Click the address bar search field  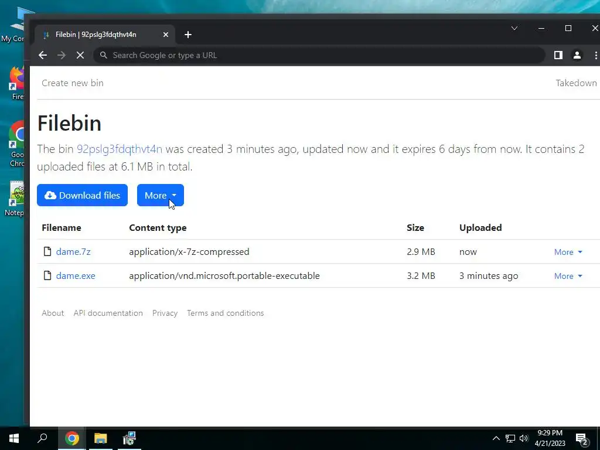point(319,56)
